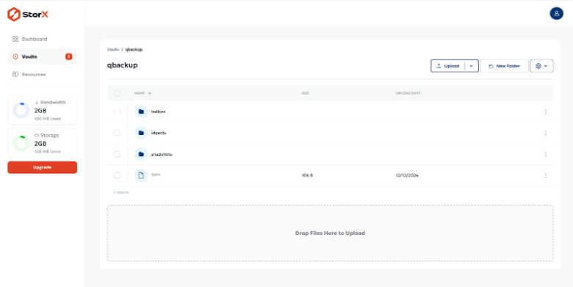Click the Resources sidebar icon
Image resolution: width=573 pixels, height=287 pixels.
(x=15, y=74)
